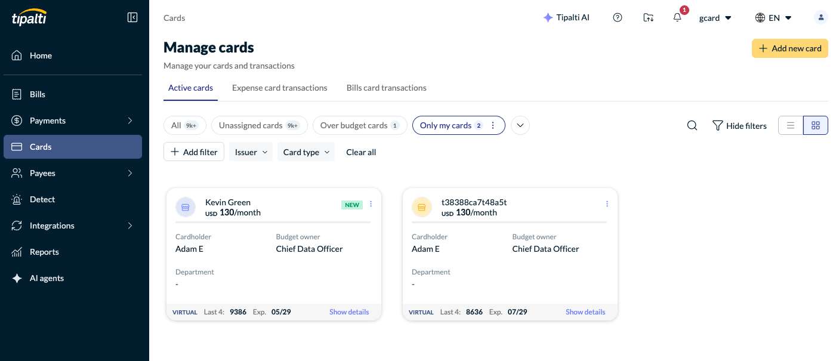
Task: Collapse the sidebar with the panel icon
Action: (132, 17)
